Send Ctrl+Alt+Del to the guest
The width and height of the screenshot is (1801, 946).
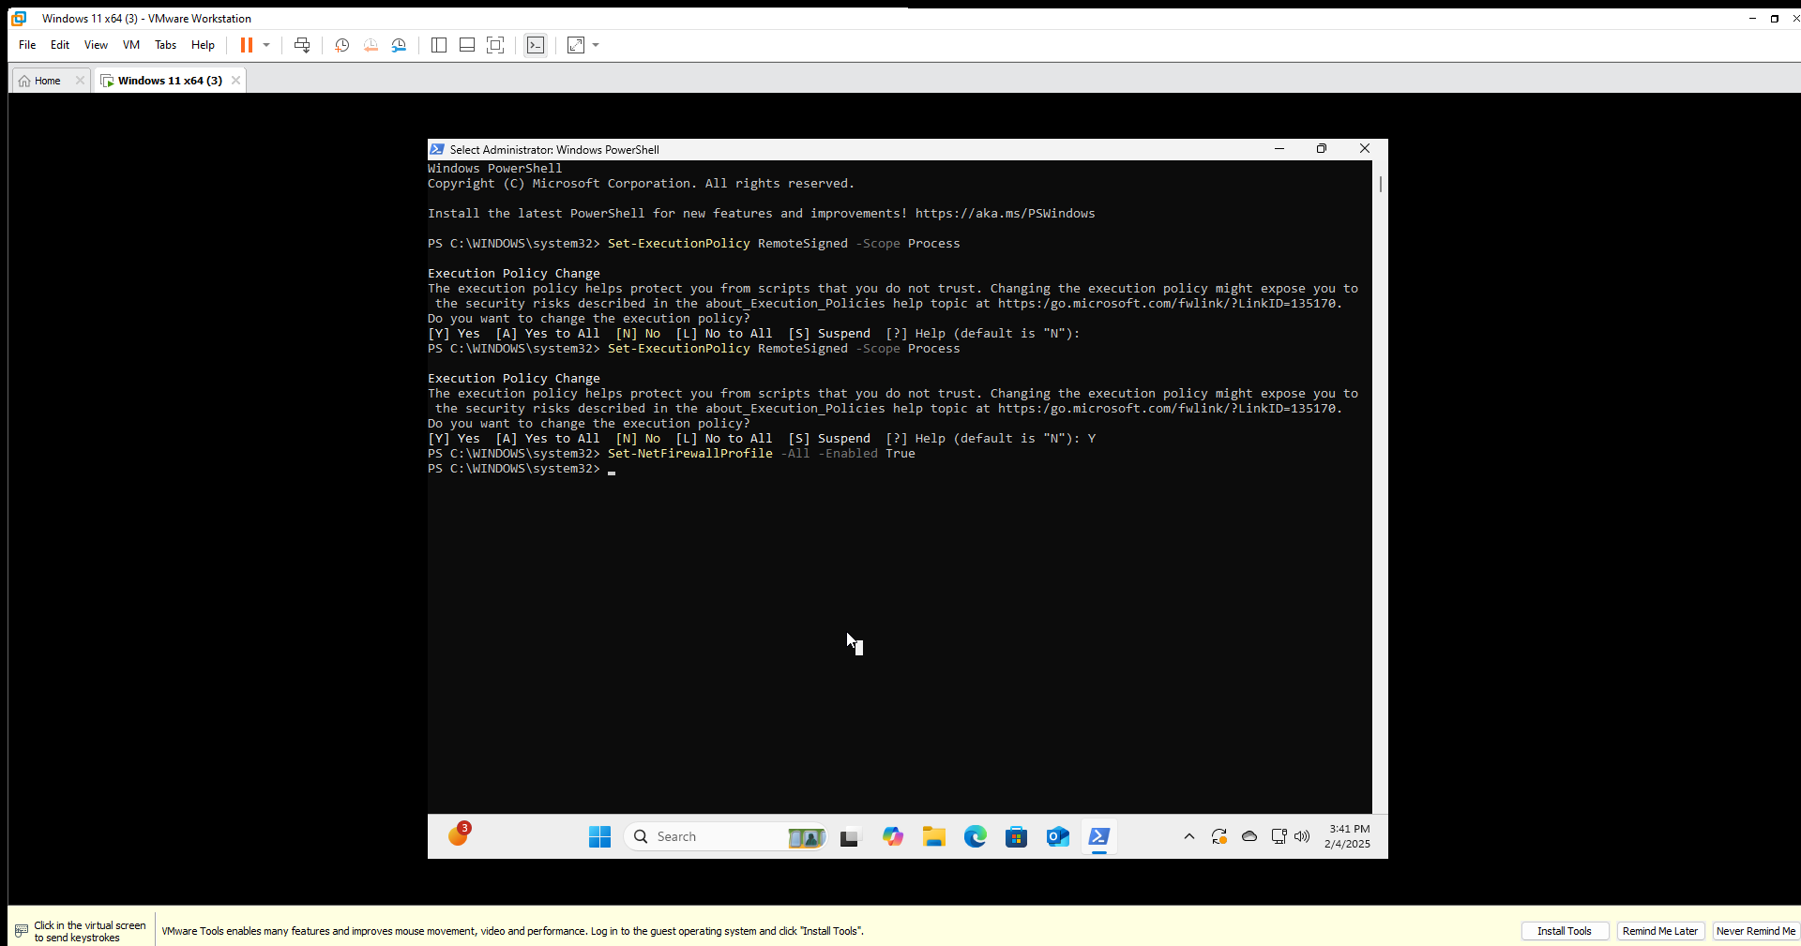(302, 44)
